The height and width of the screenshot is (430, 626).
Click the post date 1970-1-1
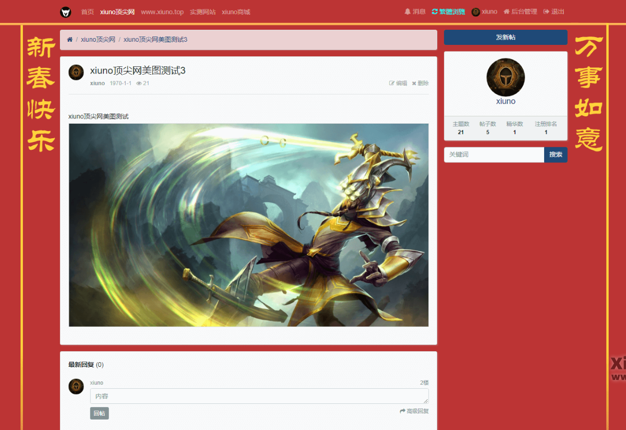pyautogui.click(x=121, y=83)
